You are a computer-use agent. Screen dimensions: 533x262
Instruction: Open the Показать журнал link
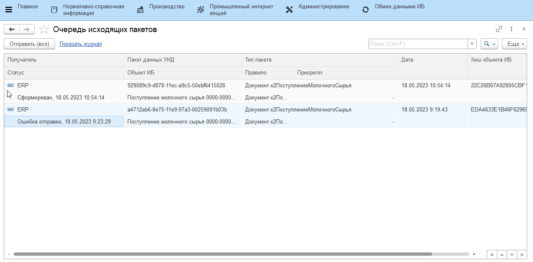81,44
